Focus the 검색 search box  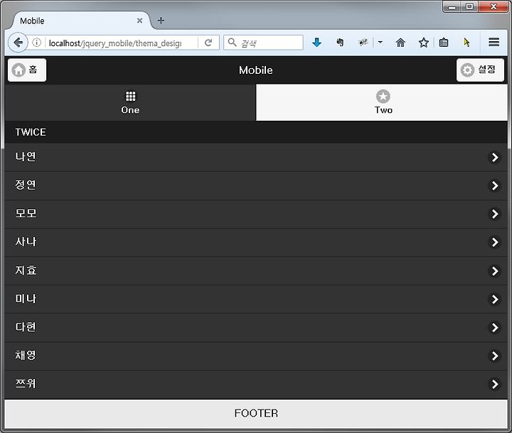(x=263, y=43)
